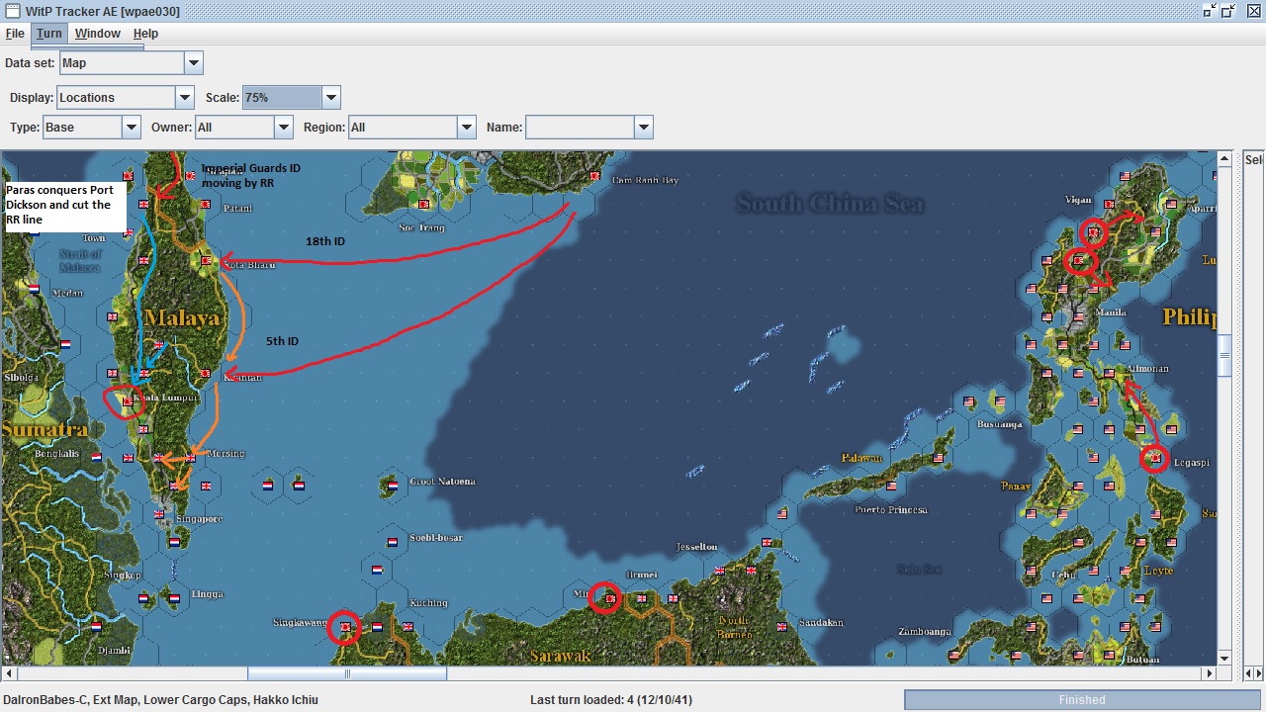
Task: Click the Japanese flag at Legaspi
Action: click(x=1154, y=458)
